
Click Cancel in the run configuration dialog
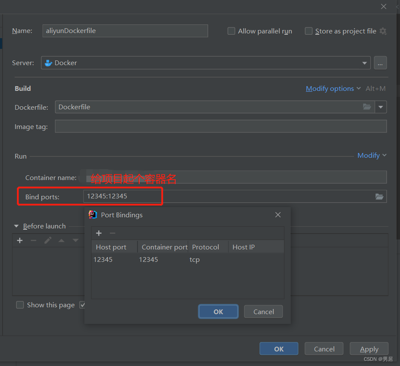[324, 349]
